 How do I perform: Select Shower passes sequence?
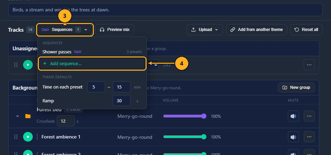92,52
